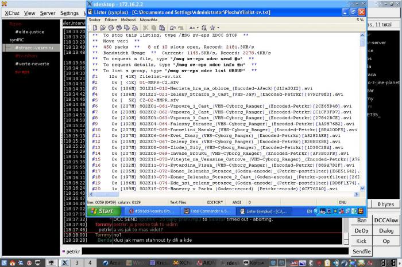Screen dimensions: 402x267
Task: Switch to Total Commander in remote taskbar
Action: click(207, 211)
